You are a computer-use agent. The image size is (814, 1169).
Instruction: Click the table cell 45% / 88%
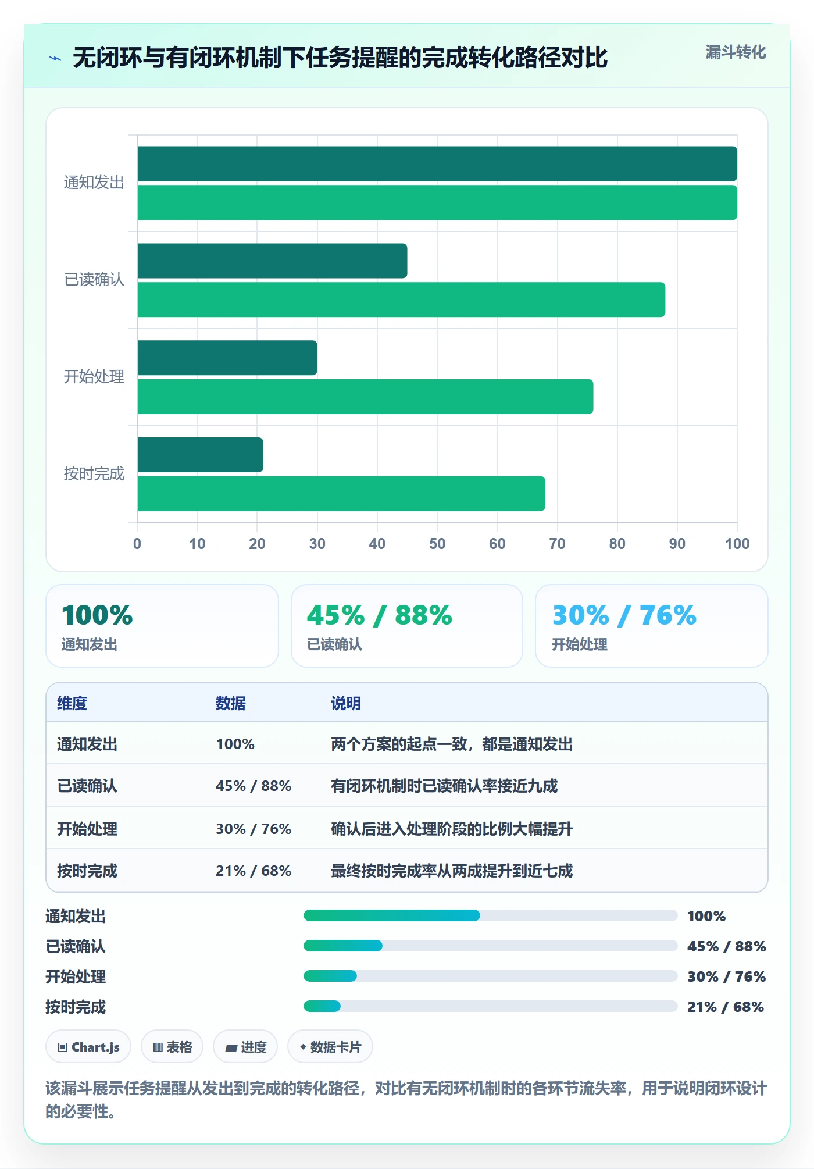(254, 786)
